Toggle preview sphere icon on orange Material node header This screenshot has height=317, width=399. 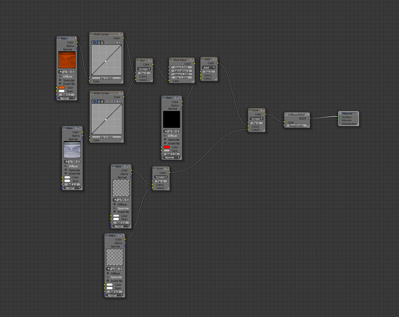click(x=76, y=38)
